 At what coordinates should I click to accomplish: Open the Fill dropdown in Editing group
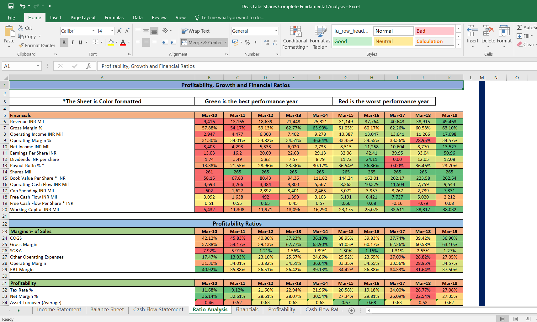pos(525,36)
